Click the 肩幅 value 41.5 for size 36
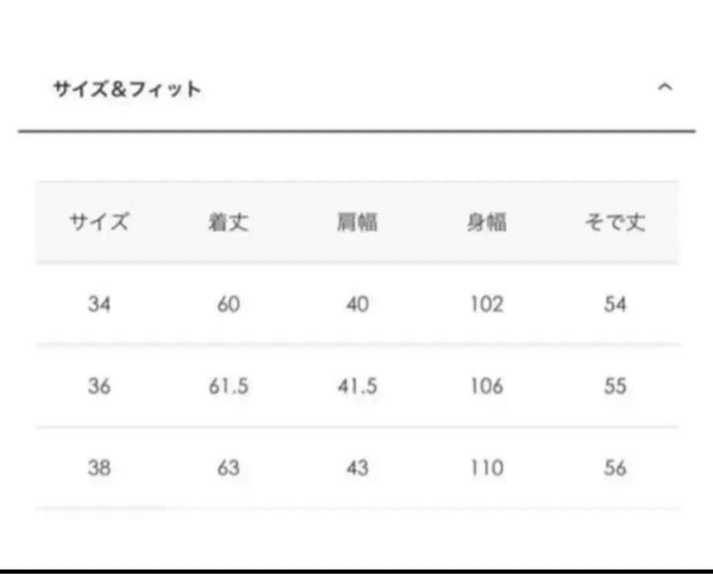Screen dimensions: 713x574 [357, 386]
